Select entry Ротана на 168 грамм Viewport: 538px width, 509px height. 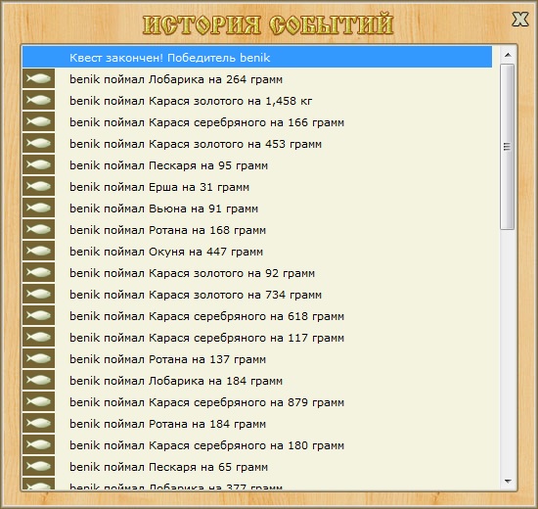(x=257, y=229)
